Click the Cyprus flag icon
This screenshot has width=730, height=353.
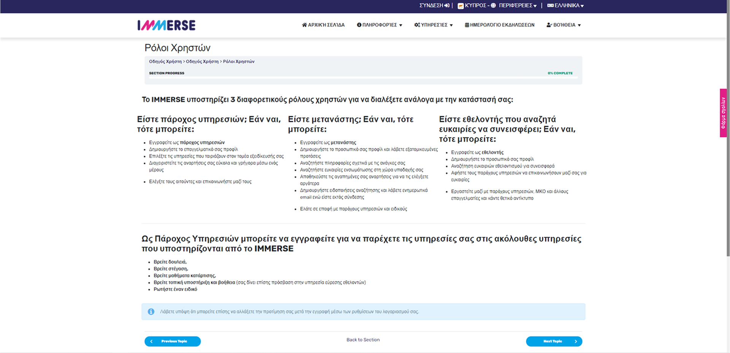pos(461,6)
